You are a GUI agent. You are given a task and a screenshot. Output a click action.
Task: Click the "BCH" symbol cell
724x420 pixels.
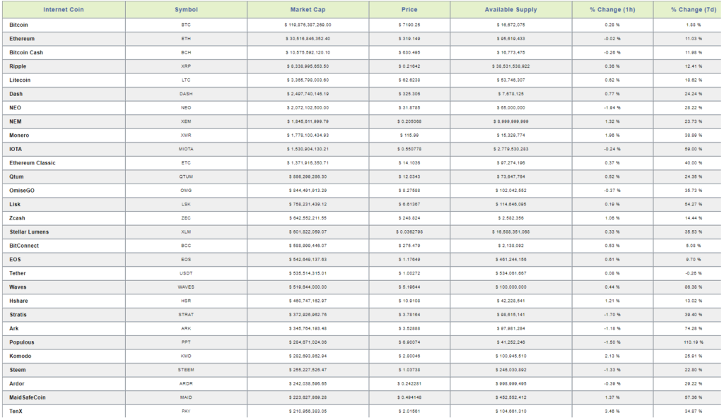[186, 52]
